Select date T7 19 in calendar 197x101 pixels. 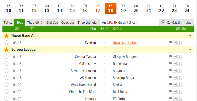click(123, 8)
